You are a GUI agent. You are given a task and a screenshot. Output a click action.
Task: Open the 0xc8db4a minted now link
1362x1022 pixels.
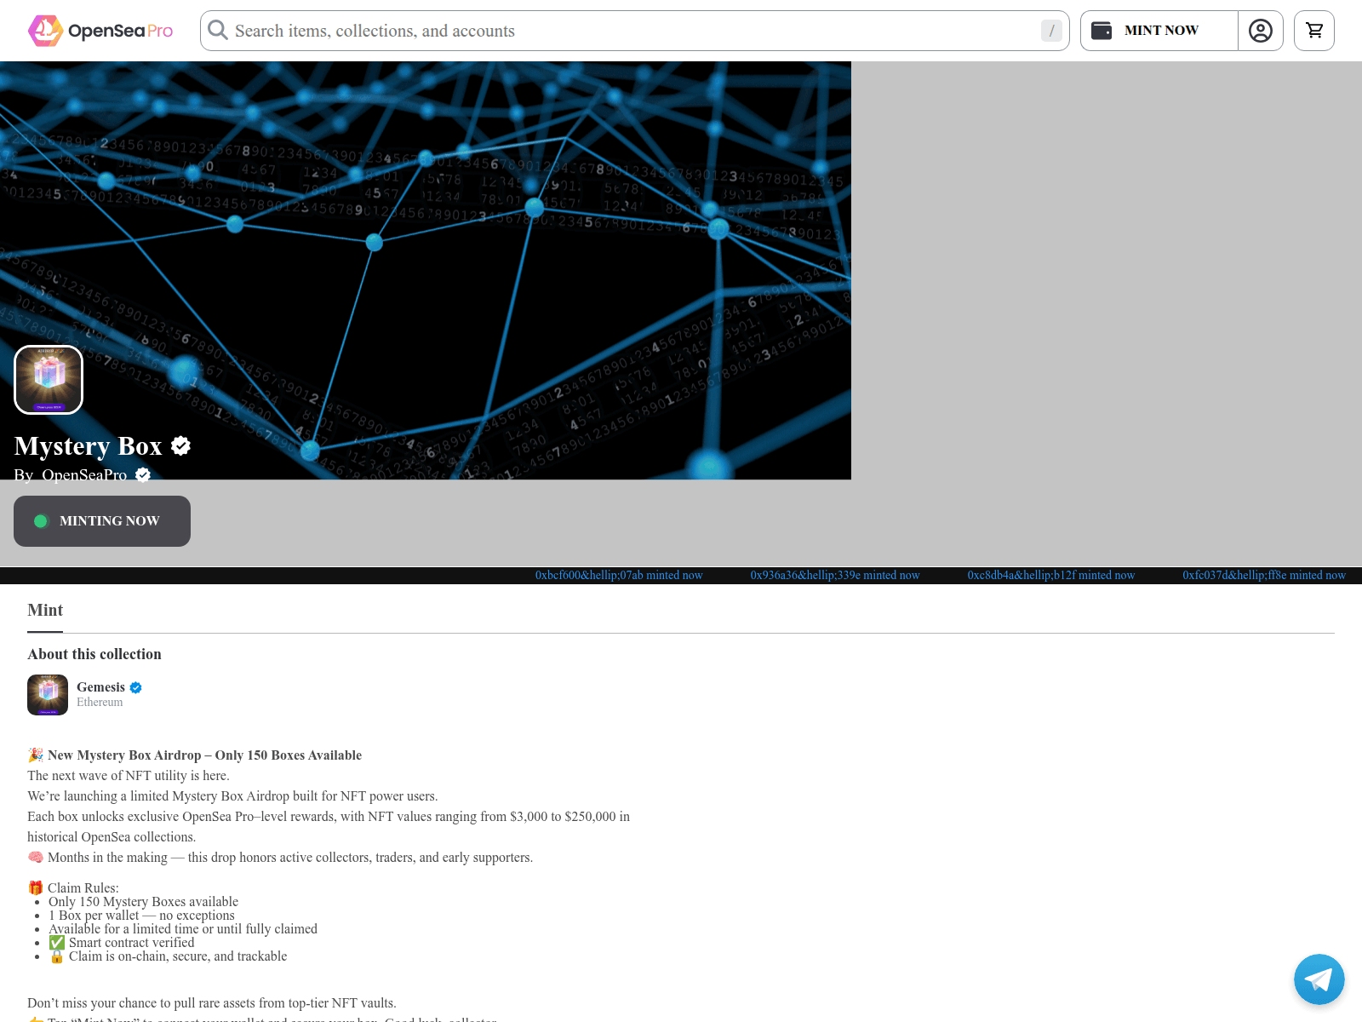(x=1050, y=576)
